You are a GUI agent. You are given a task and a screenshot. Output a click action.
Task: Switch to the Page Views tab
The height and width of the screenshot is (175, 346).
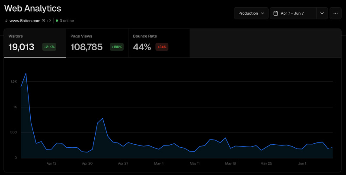tap(97, 43)
